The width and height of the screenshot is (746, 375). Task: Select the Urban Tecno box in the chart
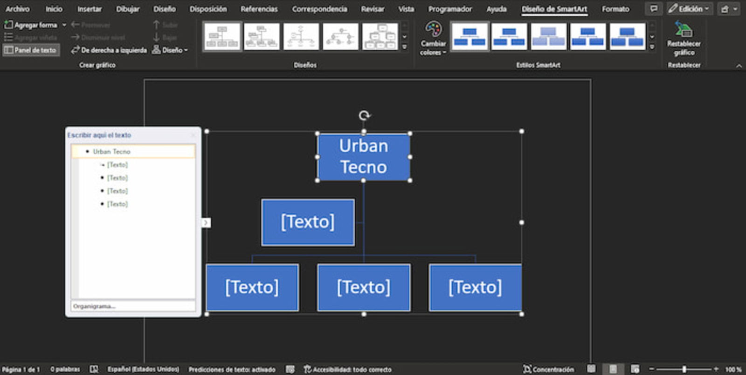[364, 157]
